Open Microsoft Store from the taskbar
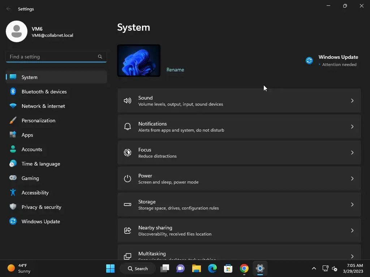Image resolution: width=370 pixels, height=277 pixels. (228, 268)
